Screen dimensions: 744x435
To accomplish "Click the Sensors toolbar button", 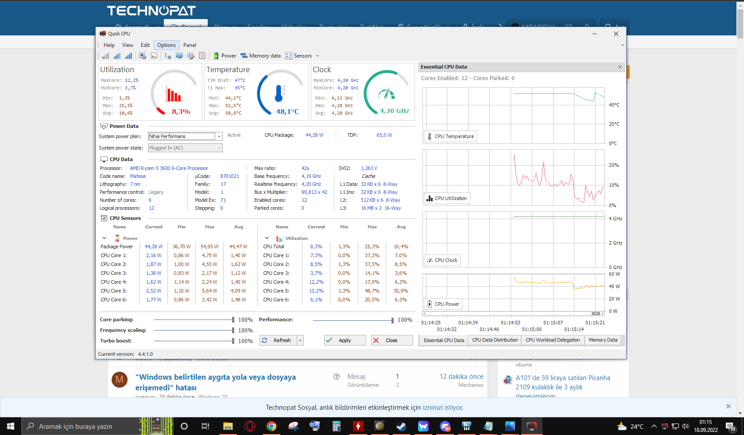I will pos(299,56).
